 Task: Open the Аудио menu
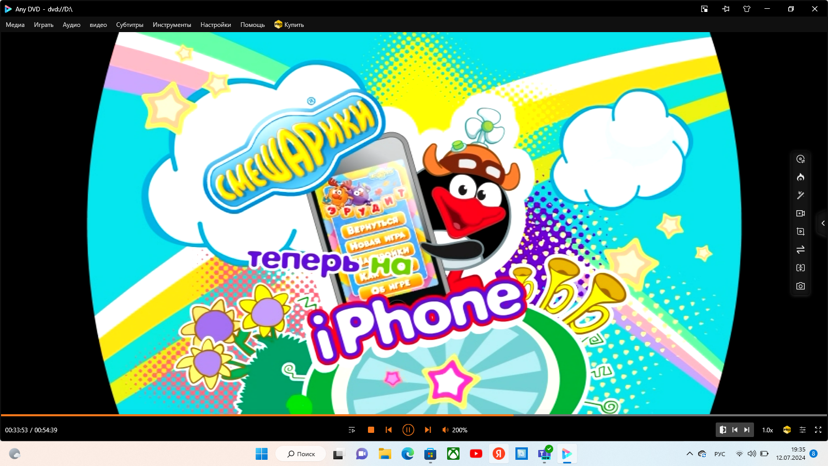71,25
